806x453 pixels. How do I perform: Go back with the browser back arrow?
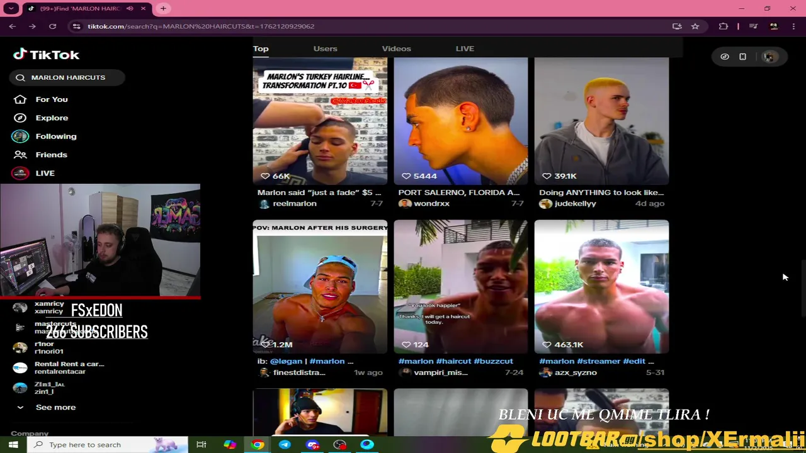[x=13, y=26]
